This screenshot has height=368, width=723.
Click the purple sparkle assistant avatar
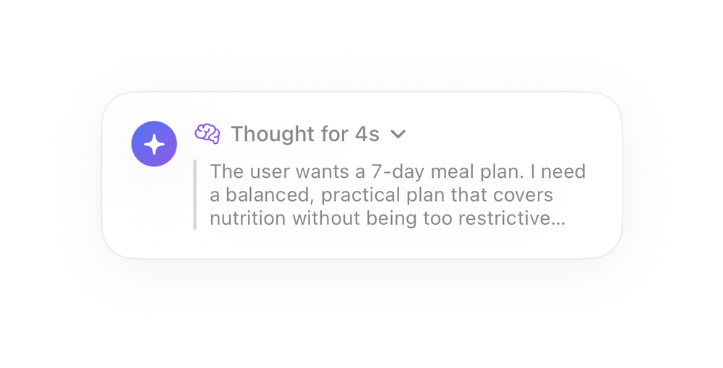[154, 144]
